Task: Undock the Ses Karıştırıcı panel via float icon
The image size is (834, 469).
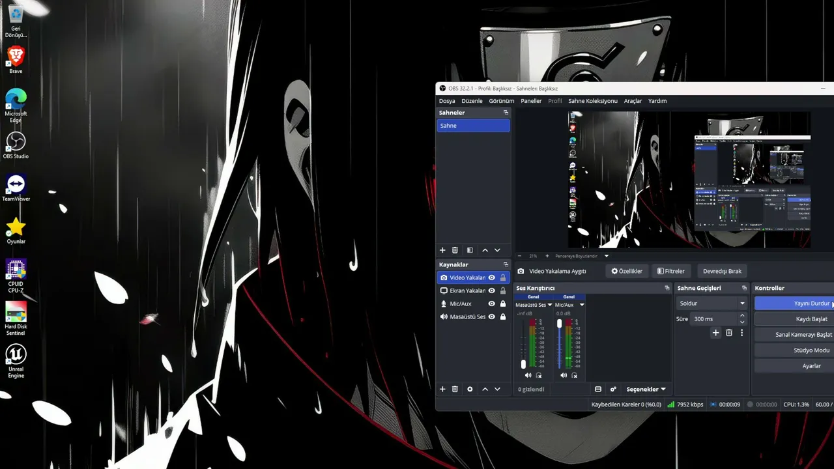Action: [x=667, y=288]
